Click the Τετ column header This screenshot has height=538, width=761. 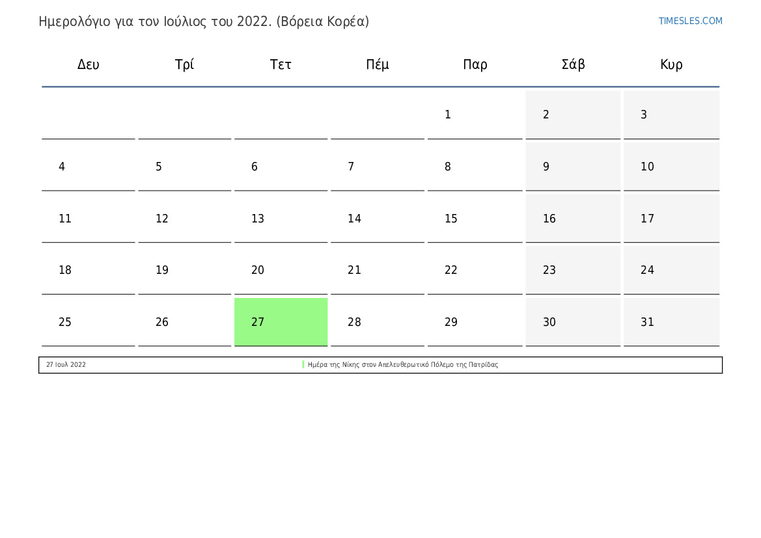(x=281, y=64)
